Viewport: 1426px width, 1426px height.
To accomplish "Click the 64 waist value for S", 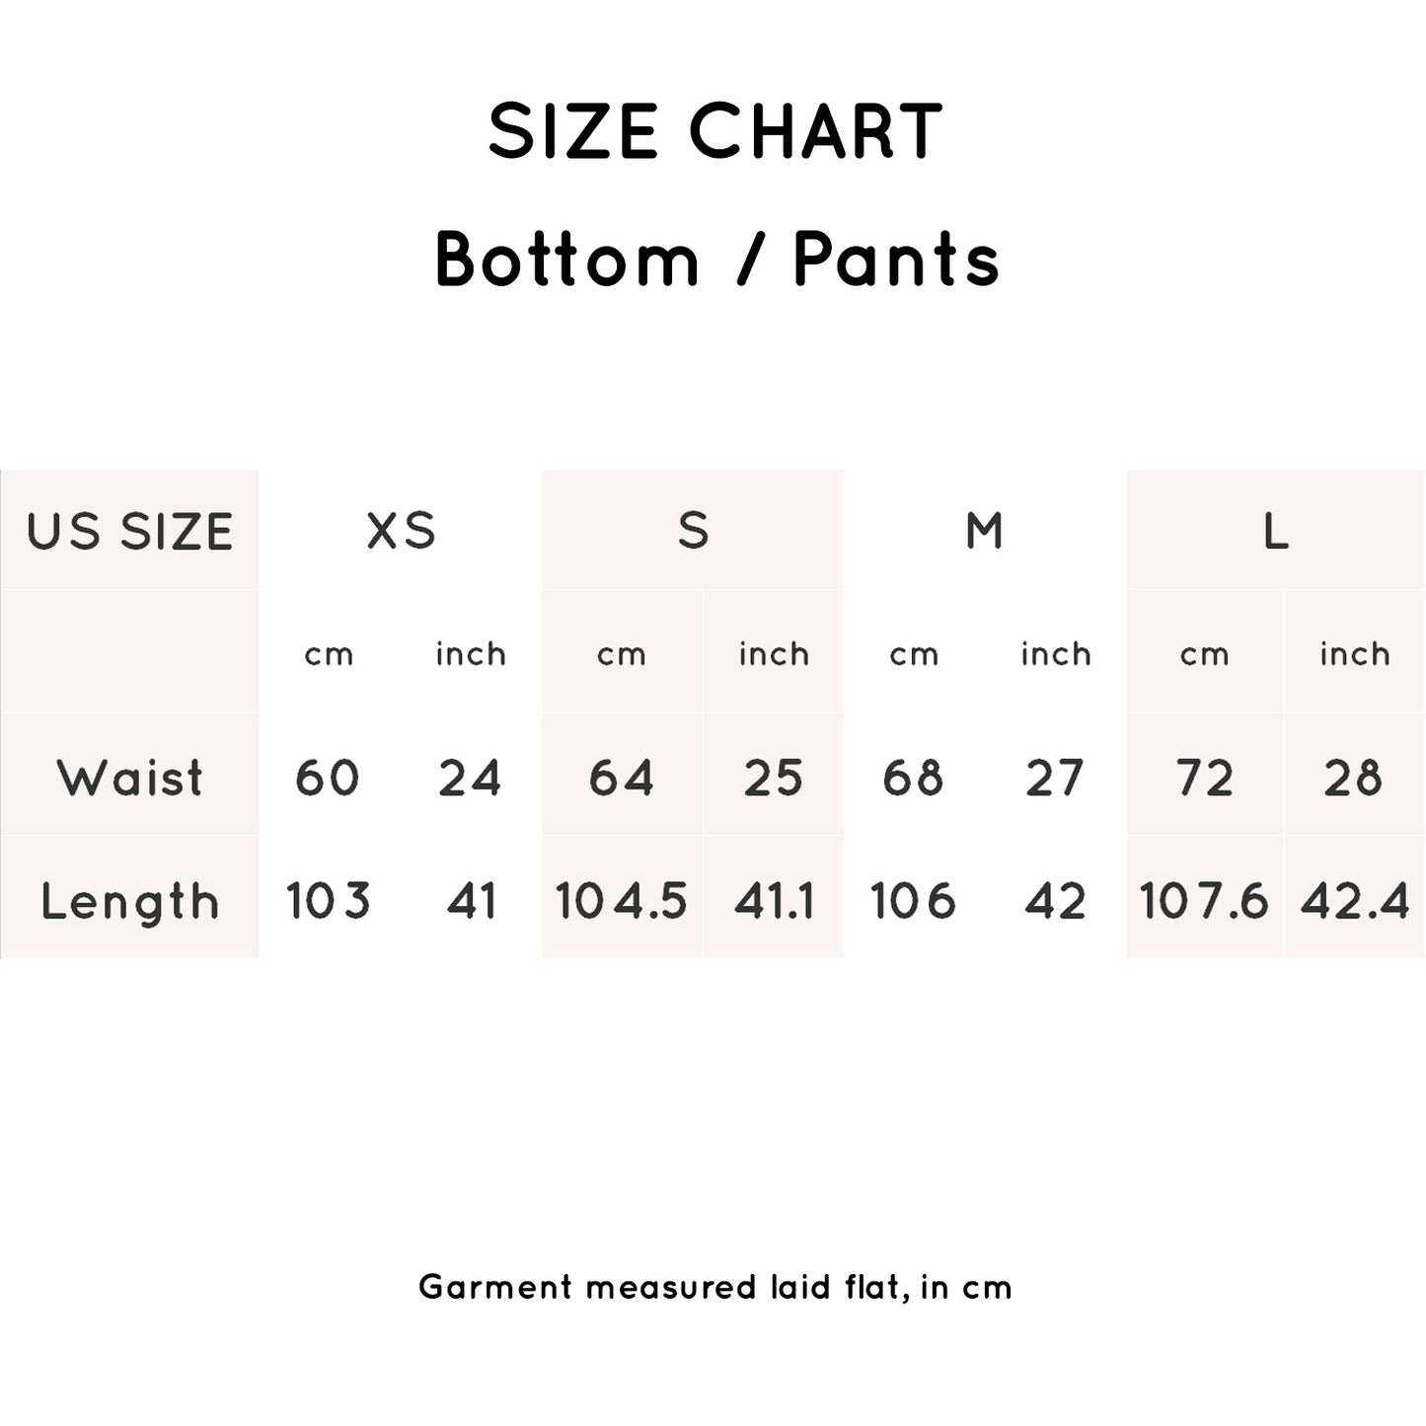I will pos(622,778).
